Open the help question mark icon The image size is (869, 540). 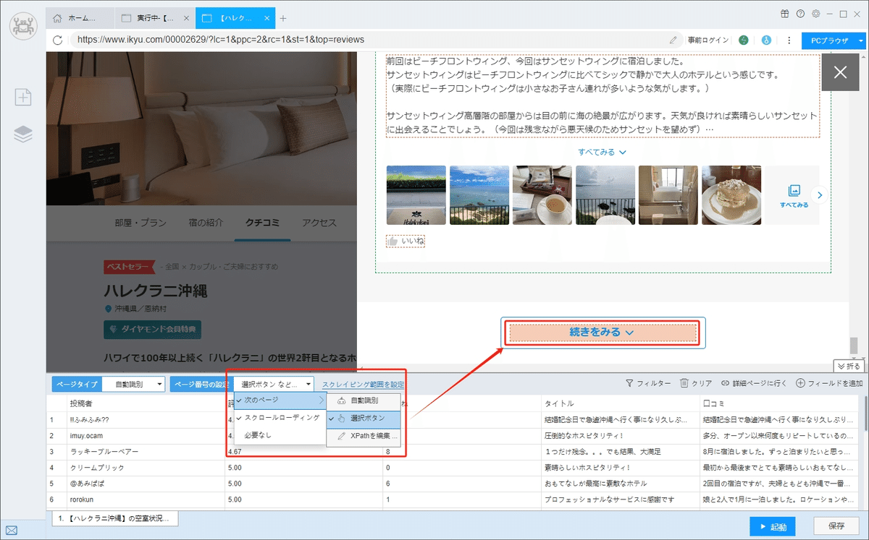tap(800, 14)
